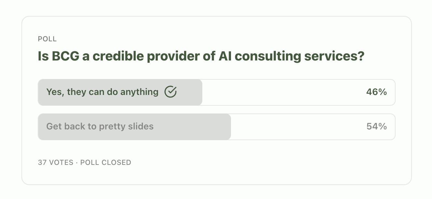Click the empty space below the vote count inside the card

(195, 176)
